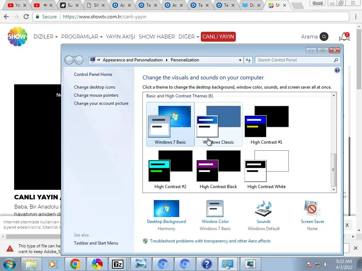Launch Windows Media Player from taskbar
The image size is (362, 271).
pos(52,264)
